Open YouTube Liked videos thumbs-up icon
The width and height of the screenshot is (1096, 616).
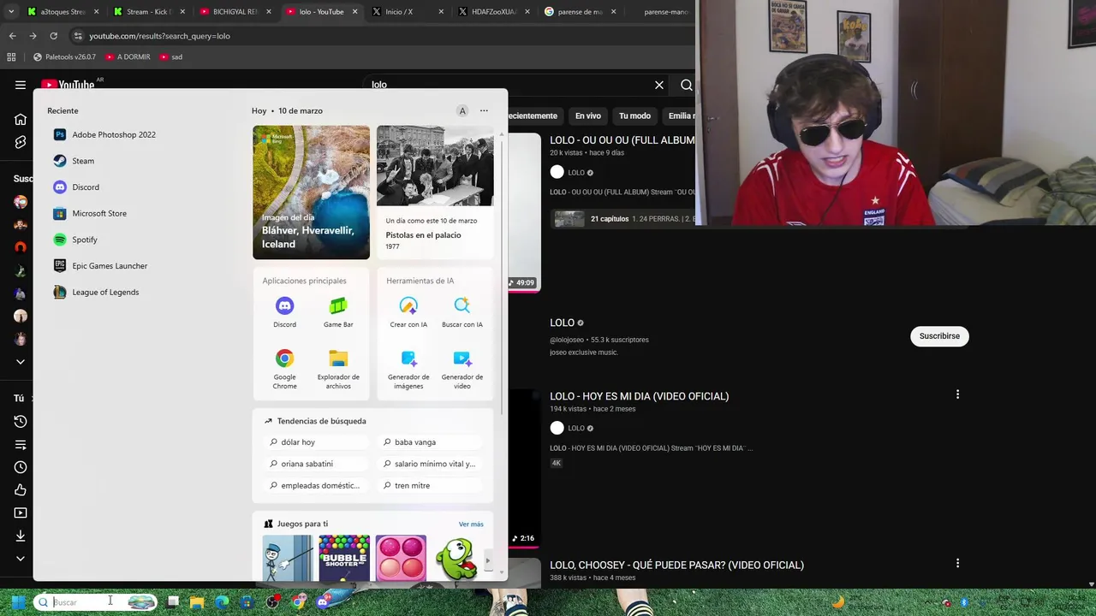[x=21, y=490]
